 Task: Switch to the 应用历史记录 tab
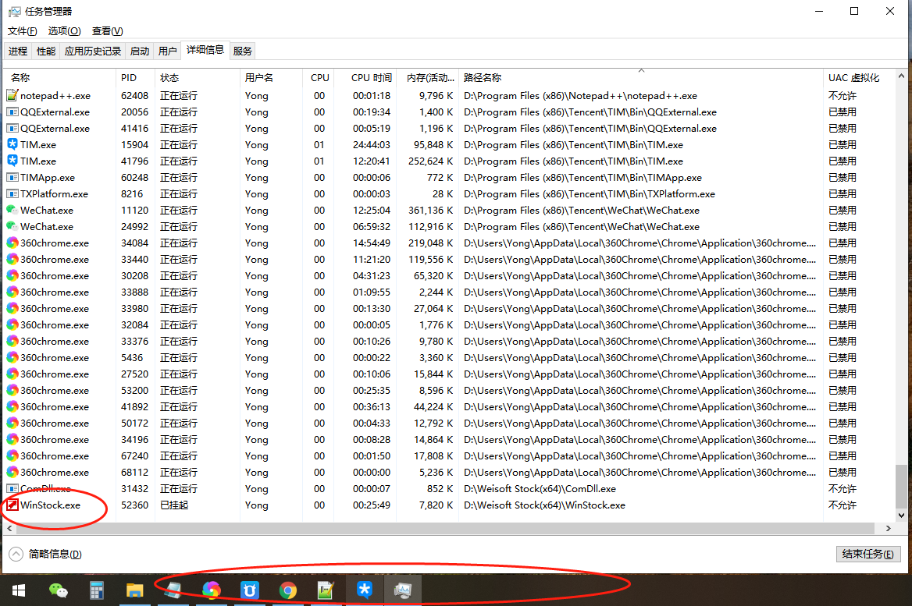click(92, 51)
